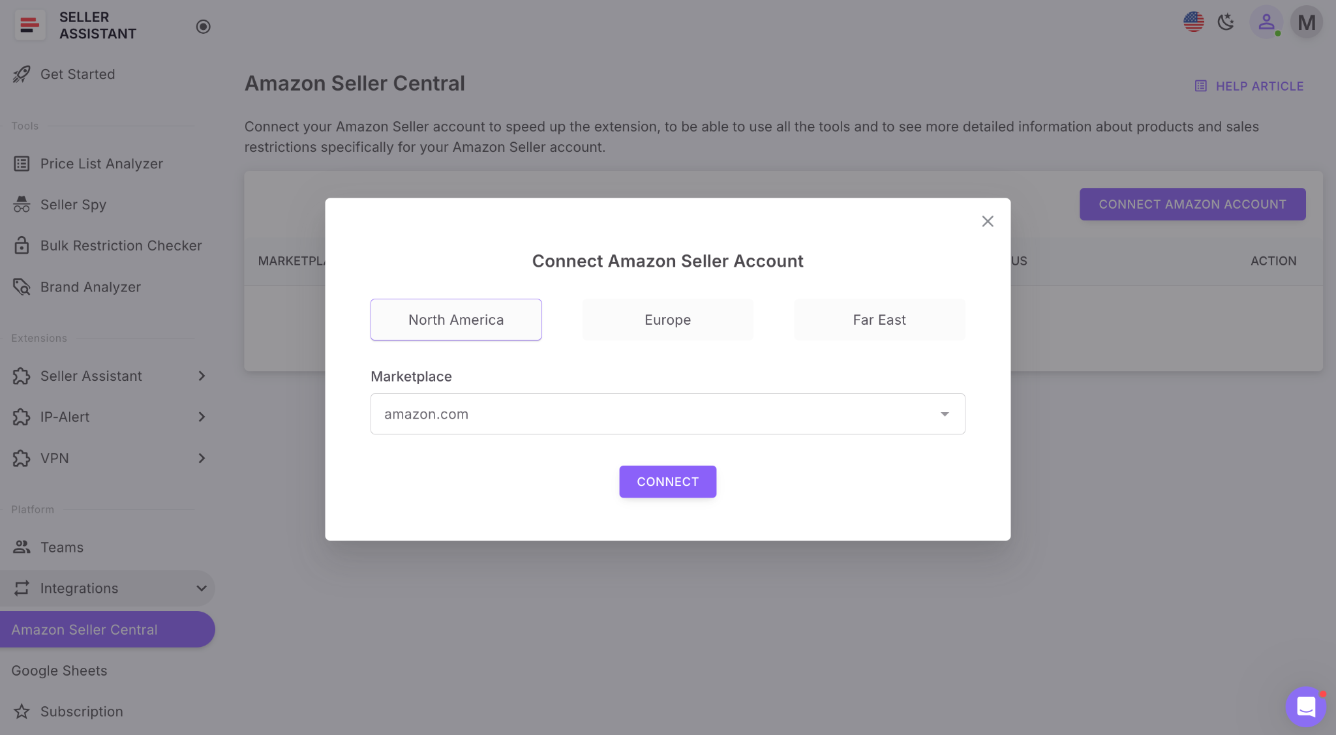Select the Europe region
The width and height of the screenshot is (1336, 735).
(x=667, y=320)
